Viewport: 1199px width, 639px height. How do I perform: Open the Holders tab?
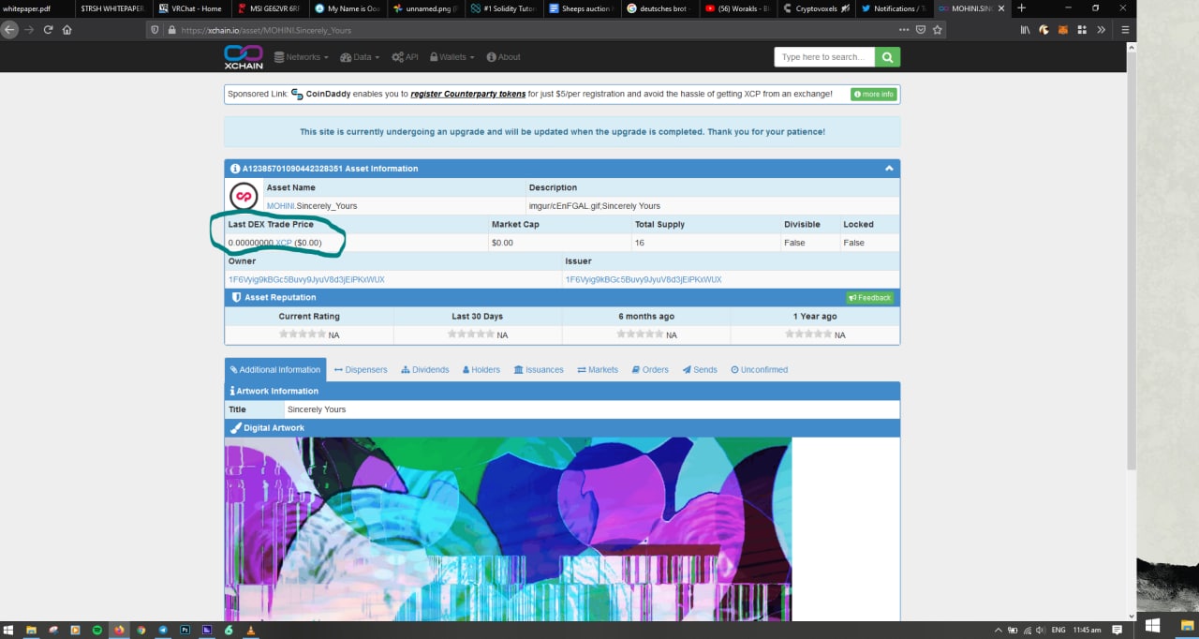pos(481,370)
